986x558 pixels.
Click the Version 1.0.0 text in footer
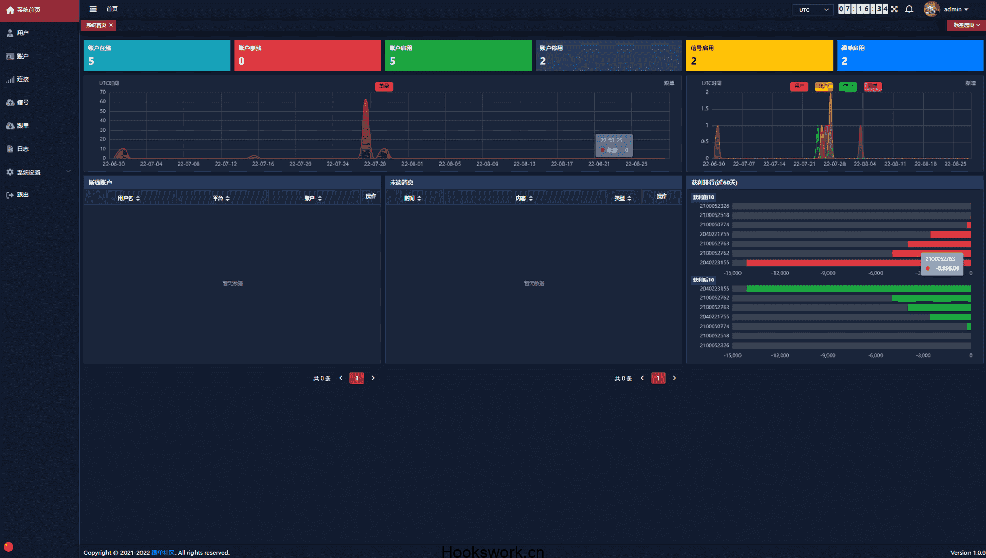tap(967, 553)
